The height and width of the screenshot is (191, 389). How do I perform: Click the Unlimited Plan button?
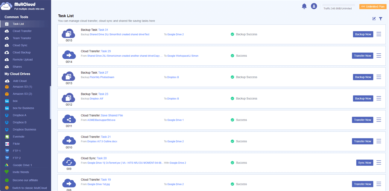[373, 7]
